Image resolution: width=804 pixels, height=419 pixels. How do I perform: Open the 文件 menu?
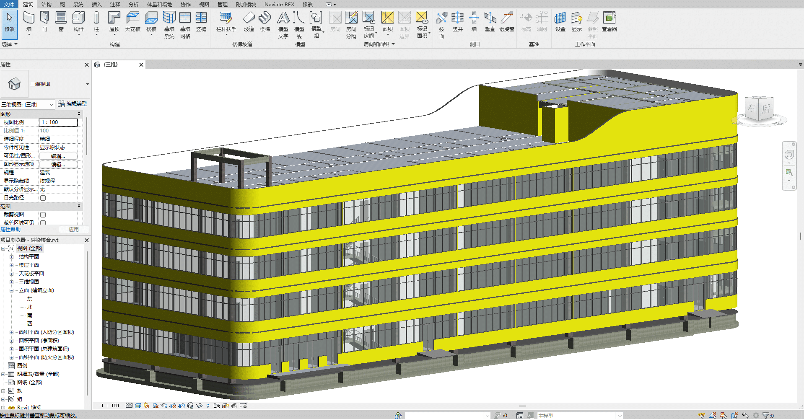(x=9, y=5)
